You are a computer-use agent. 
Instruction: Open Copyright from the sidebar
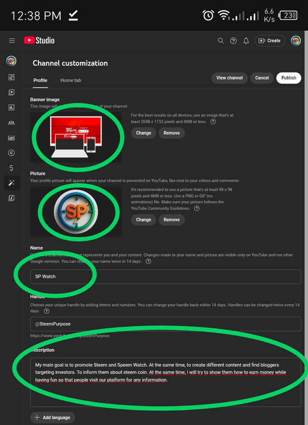(12, 153)
